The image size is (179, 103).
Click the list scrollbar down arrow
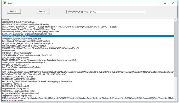click(176, 100)
